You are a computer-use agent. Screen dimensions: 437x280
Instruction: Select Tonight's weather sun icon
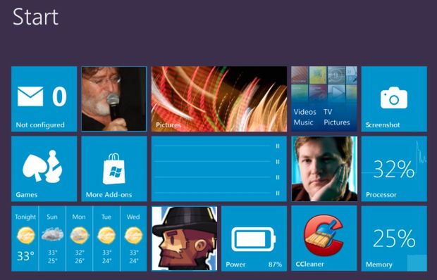coord(25,235)
